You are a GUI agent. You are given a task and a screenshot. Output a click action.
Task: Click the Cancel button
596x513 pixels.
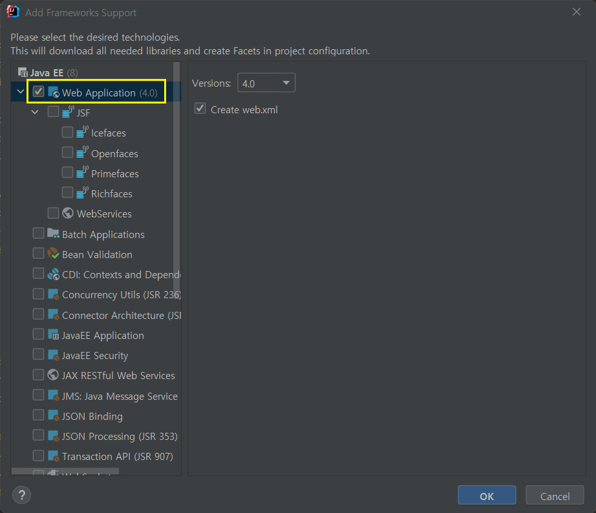(x=555, y=495)
